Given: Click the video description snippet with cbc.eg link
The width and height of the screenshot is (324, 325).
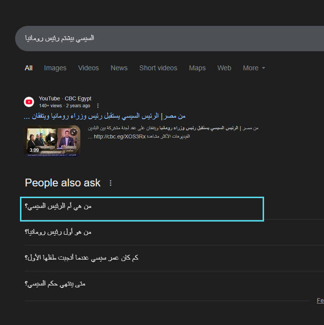Looking at the screenshot, I should 173,132.
